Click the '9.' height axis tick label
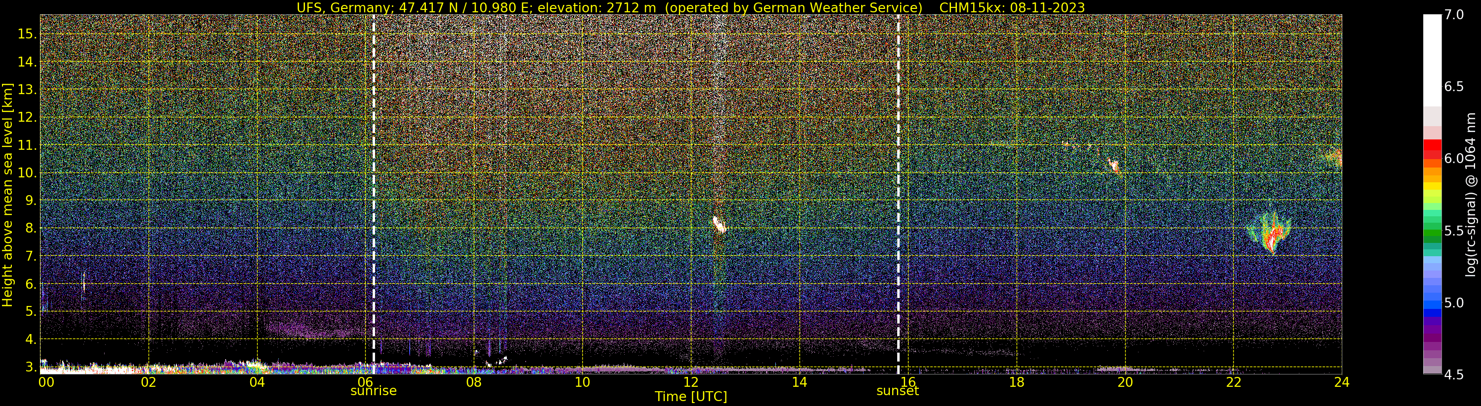1481x406 pixels. (31, 201)
